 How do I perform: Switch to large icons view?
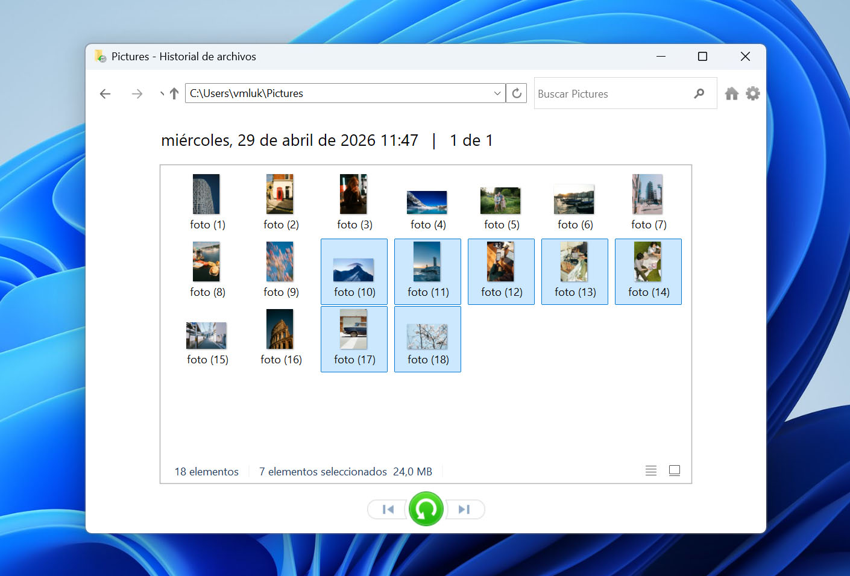pyautogui.click(x=675, y=471)
